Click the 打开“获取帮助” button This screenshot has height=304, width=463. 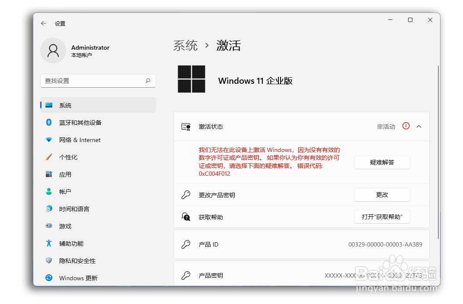tap(382, 217)
